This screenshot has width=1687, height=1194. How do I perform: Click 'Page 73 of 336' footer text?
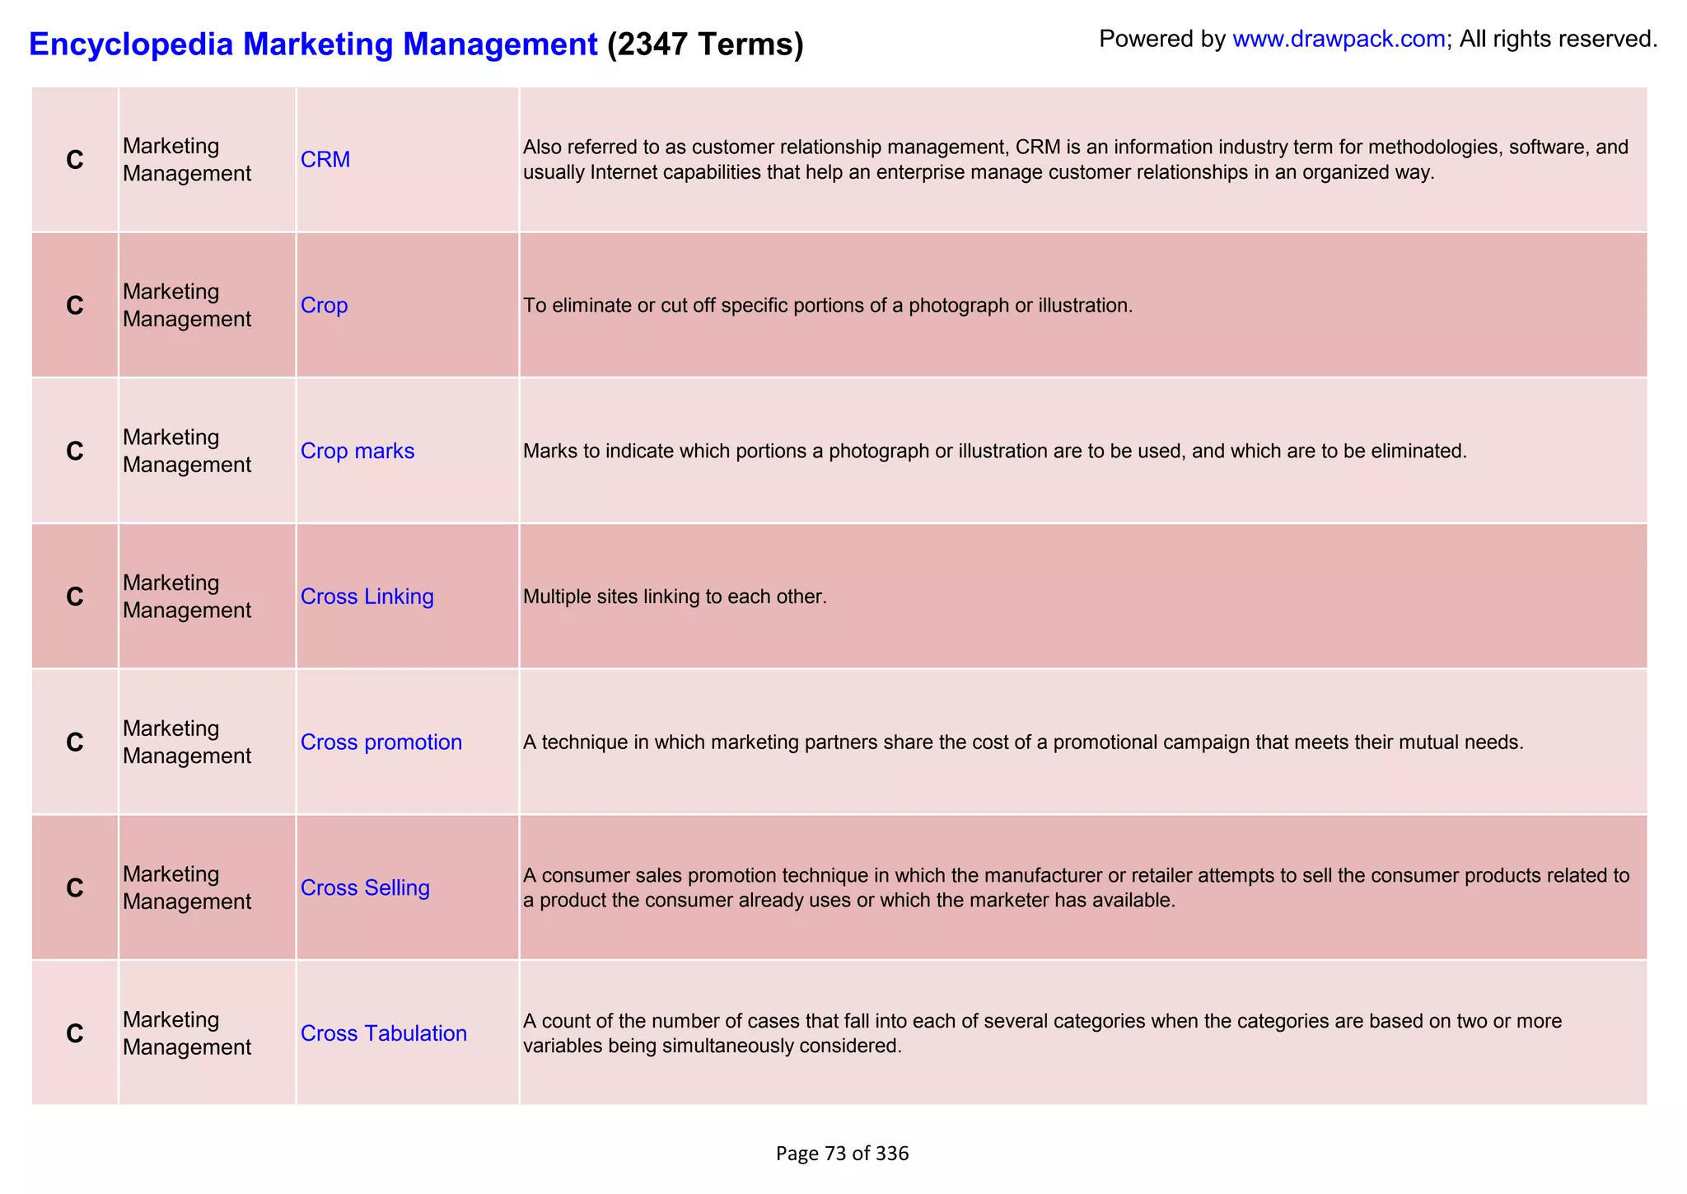click(842, 1154)
